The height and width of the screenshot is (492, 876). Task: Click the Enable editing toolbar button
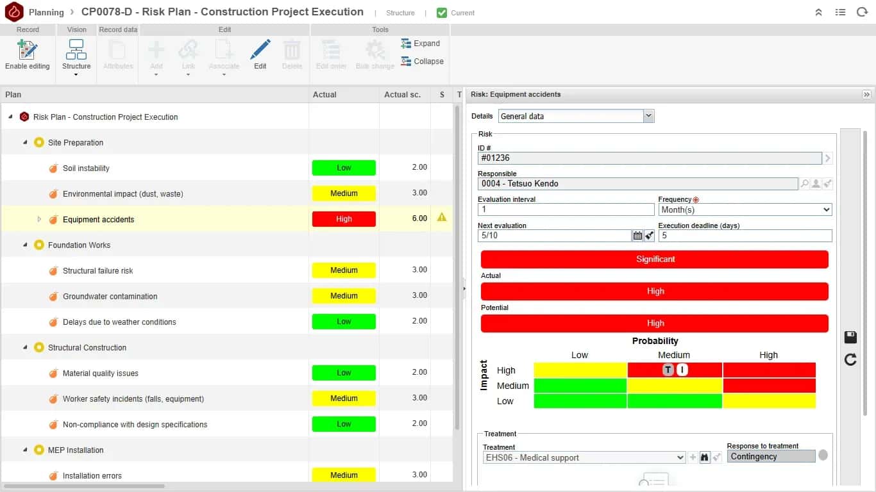(x=28, y=54)
